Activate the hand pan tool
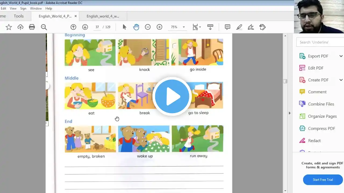The height and width of the screenshot is (193, 344). tap(136, 27)
